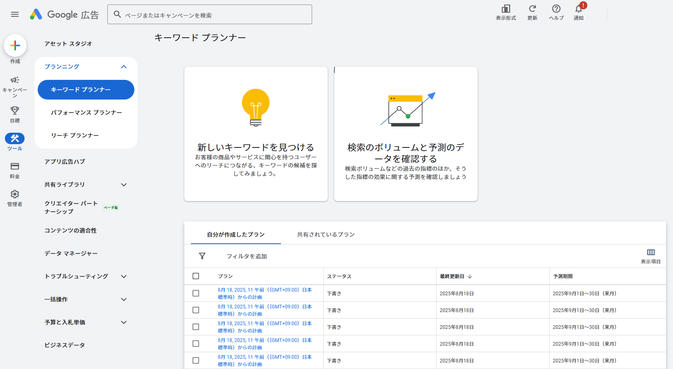The height and width of the screenshot is (369, 673).
Task: Open the Campaigns megaphone icon
Action: [15, 80]
